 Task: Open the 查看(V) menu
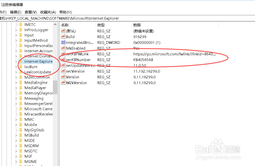(x=31, y=12)
